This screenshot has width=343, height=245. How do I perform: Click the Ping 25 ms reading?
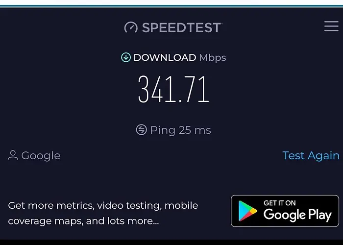pos(181,130)
